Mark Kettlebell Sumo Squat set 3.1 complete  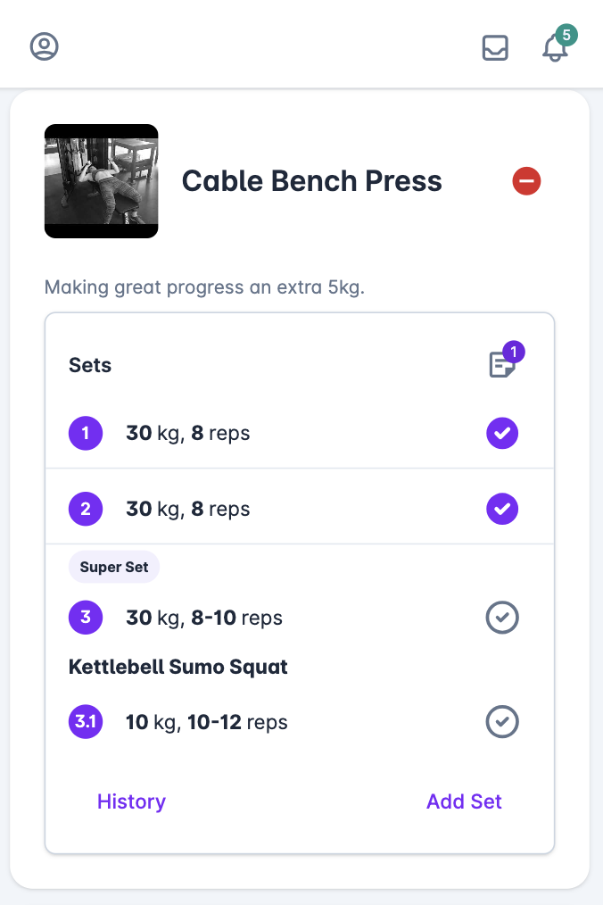(x=502, y=721)
